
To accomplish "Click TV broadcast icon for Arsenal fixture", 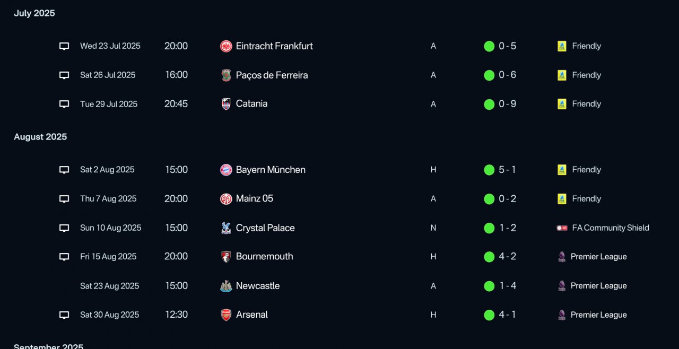I will (64, 315).
